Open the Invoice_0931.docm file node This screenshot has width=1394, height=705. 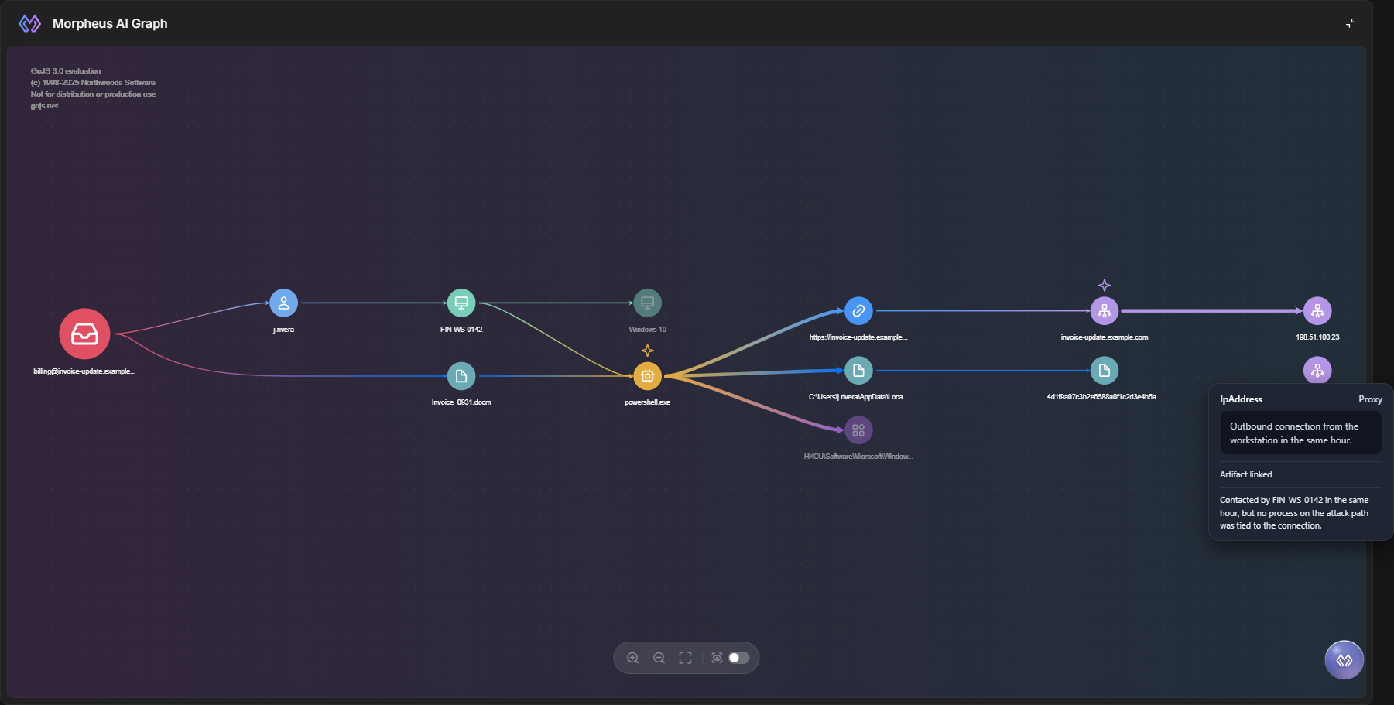[x=461, y=376]
